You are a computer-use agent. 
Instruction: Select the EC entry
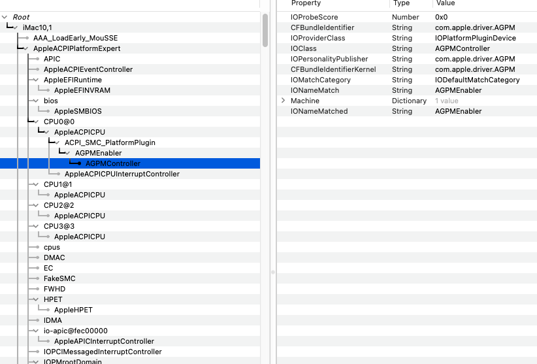click(x=48, y=268)
